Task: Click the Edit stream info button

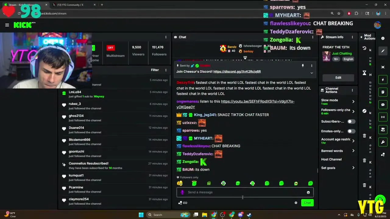Action: (x=338, y=78)
